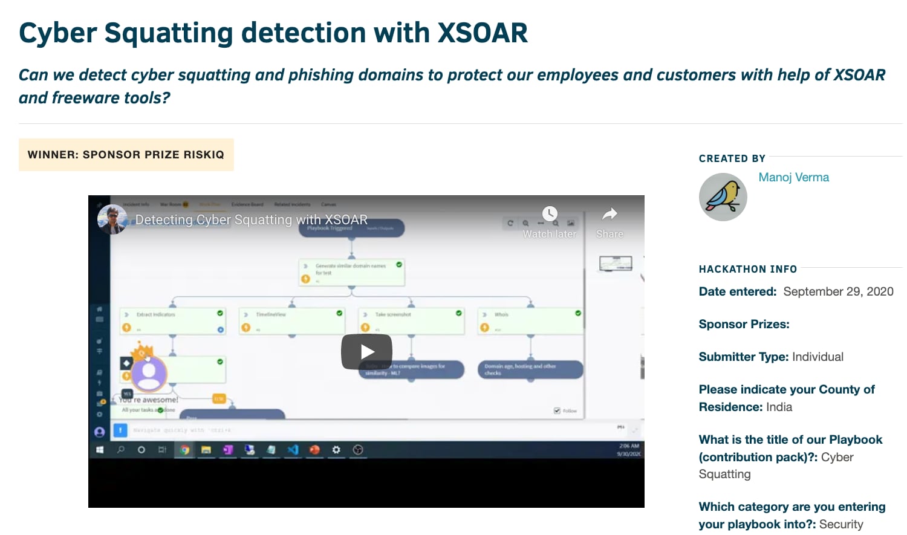Viewport: 907px width, 535px height.
Task: Click the Share arrow icon
Action: [610, 214]
